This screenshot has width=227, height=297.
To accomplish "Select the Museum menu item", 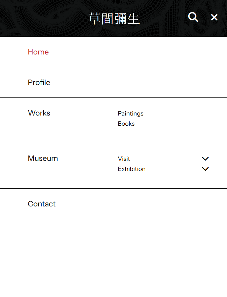I will tap(43, 158).
